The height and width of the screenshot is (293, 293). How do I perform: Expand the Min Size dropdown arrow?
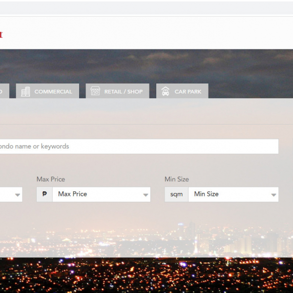(x=273, y=195)
